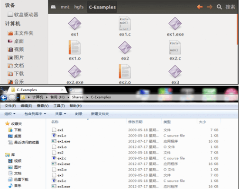This screenshot has width=239, height=189.
Task: Open the 文件(F) menu
Action: [10, 106]
